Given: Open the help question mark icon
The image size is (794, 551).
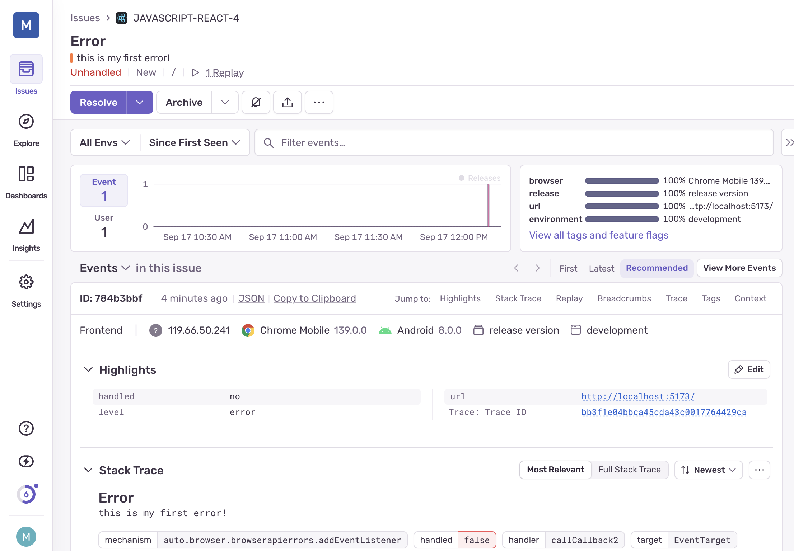Looking at the screenshot, I should click(x=26, y=428).
